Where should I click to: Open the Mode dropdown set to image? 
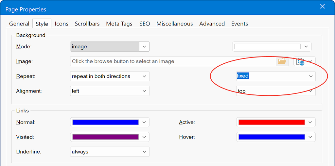click(x=110, y=47)
